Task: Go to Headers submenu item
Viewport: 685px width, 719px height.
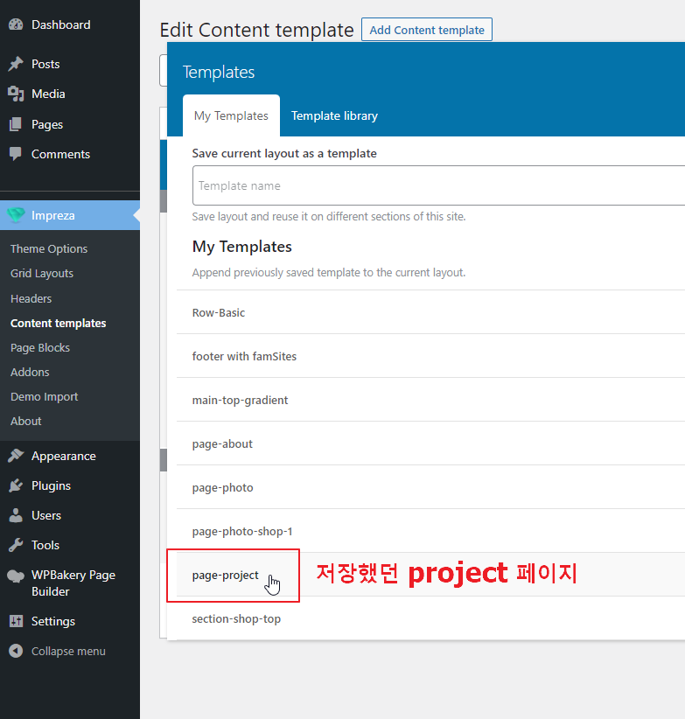Action: [x=31, y=298]
